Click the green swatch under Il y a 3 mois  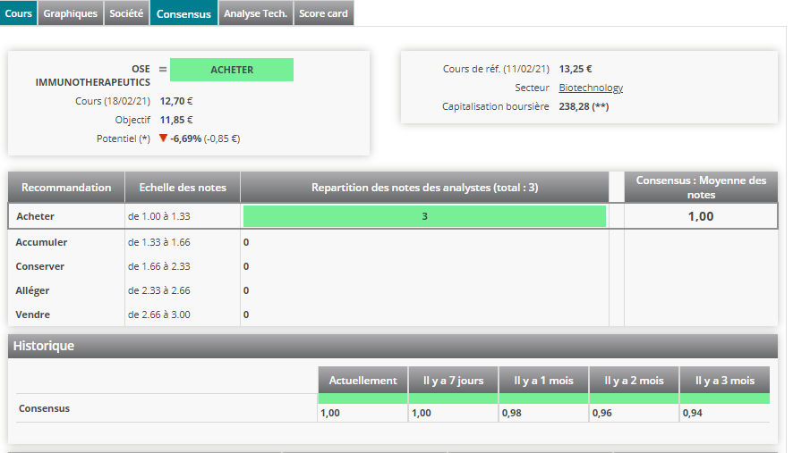725,398
